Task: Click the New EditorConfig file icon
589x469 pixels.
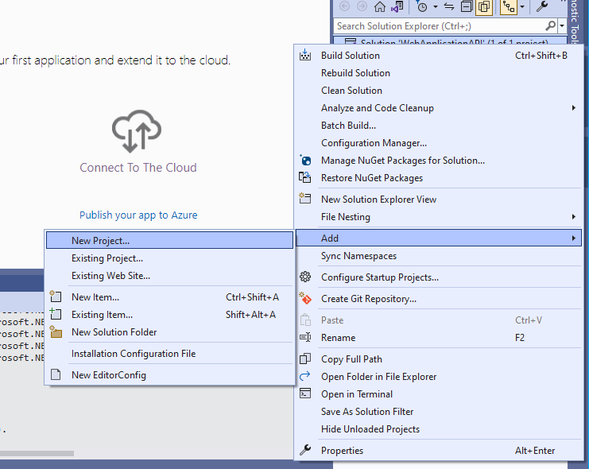Action: [x=56, y=374]
